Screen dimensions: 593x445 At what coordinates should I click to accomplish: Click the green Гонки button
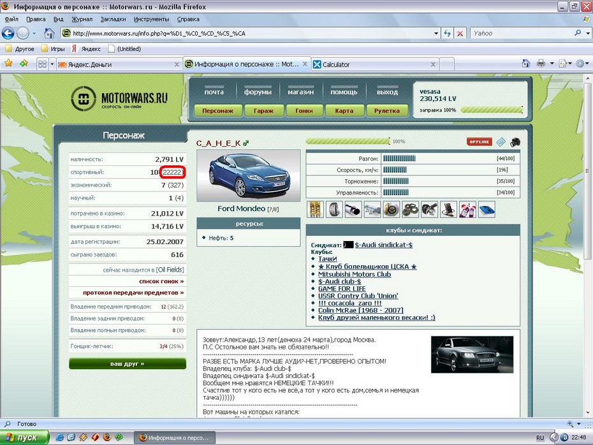pyautogui.click(x=304, y=111)
